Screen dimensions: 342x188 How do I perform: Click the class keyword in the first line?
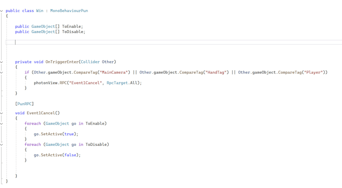tap(28, 11)
